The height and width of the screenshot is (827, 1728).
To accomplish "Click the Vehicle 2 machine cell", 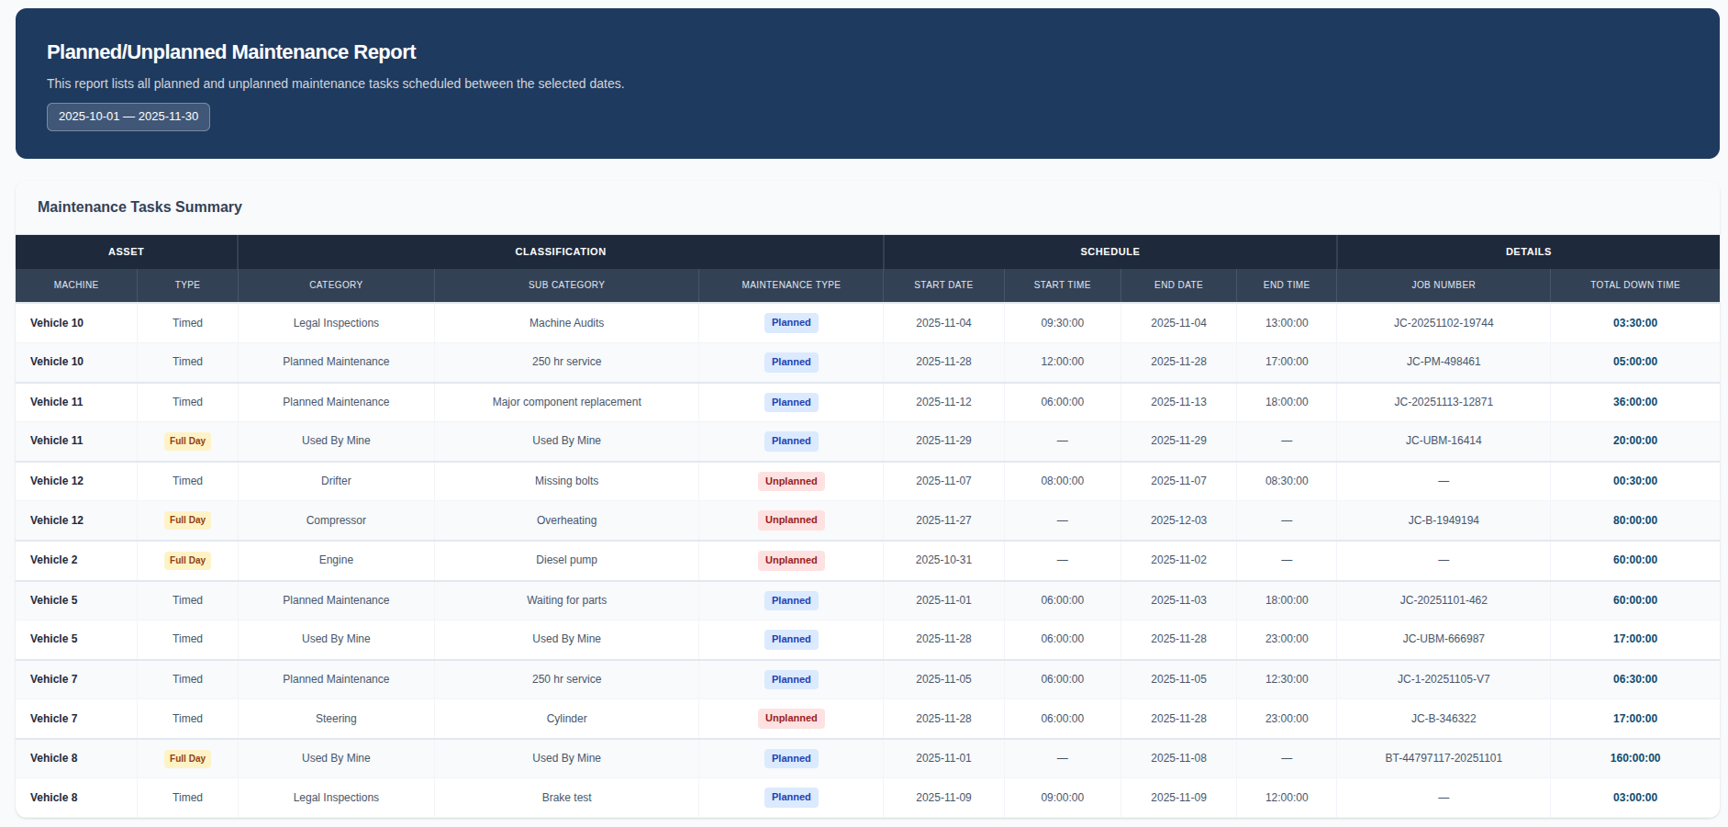I will [54, 560].
